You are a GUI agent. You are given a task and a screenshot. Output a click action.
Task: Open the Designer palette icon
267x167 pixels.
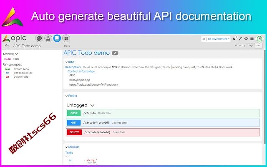39,38
